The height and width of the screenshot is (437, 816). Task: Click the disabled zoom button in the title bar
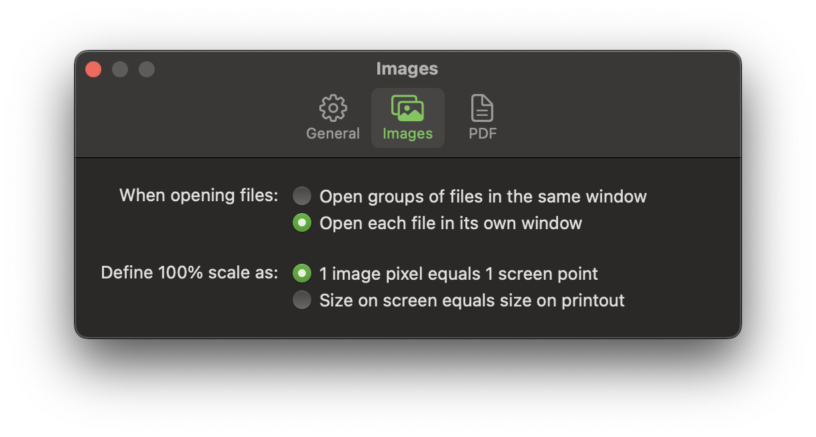point(147,69)
